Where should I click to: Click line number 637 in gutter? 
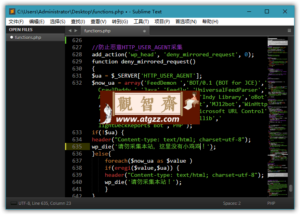pos(77,161)
